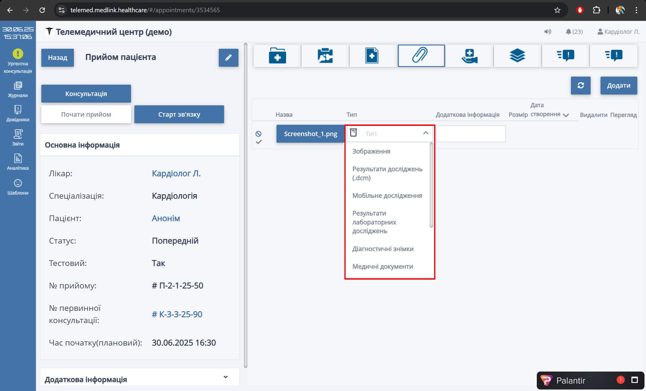Choose Діагностичні знімки option
The image size is (646, 391).
[x=383, y=249]
